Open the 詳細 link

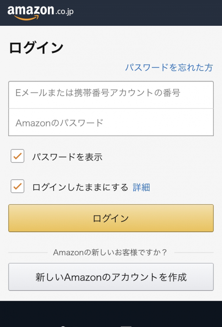(142, 187)
